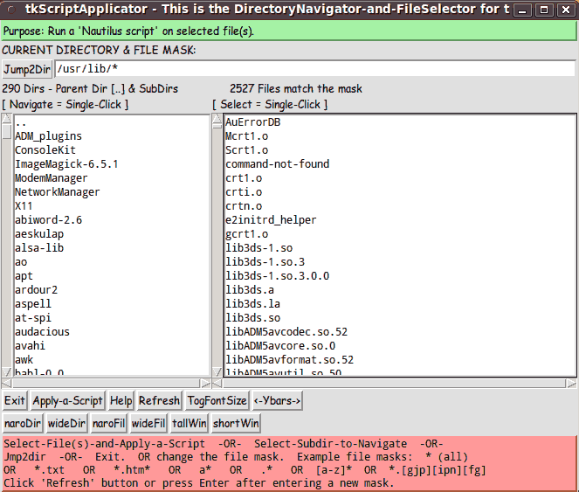Narrow the file list with naroFil

coord(109,424)
